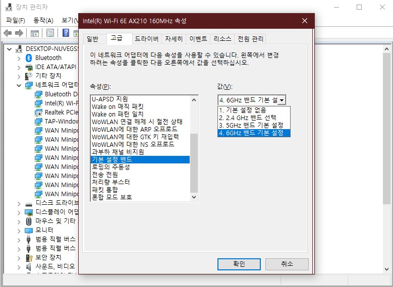393x287 pixels.
Task: Click property list scrollbar up arrow
Action: pyautogui.click(x=194, y=100)
